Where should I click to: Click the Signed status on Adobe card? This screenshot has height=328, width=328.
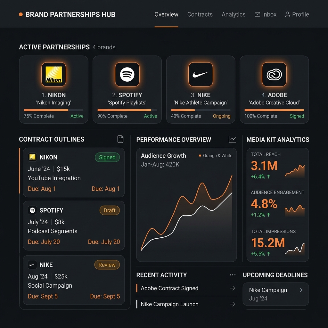(297, 116)
